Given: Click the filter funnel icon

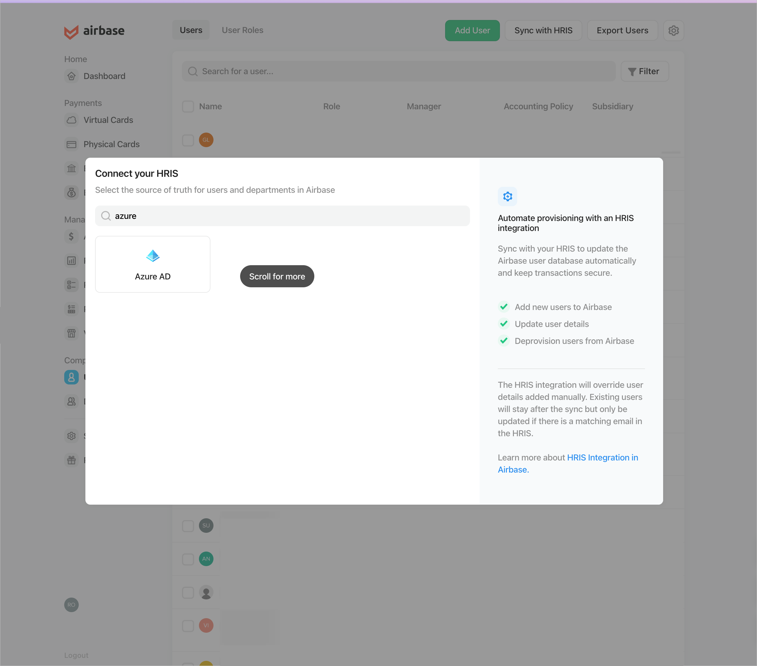Looking at the screenshot, I should (631, 71).
